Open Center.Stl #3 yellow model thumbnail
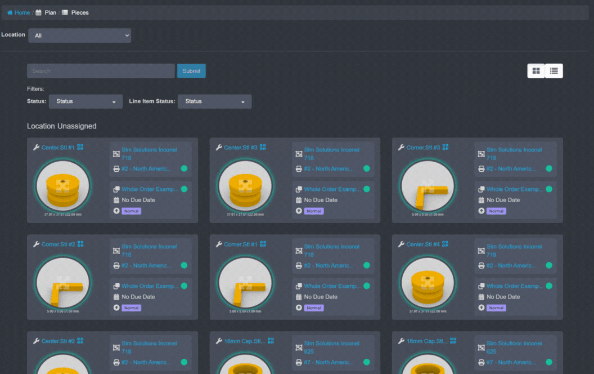The width and height of the screenshot is (594, 374). (x=245, y=186)
